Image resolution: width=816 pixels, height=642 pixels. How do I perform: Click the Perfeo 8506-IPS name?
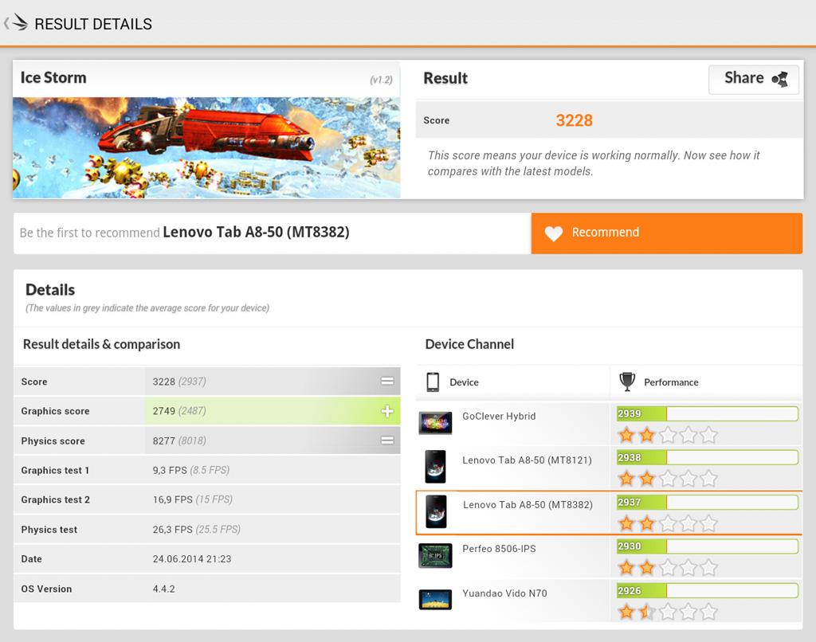(x=499, y=549)
